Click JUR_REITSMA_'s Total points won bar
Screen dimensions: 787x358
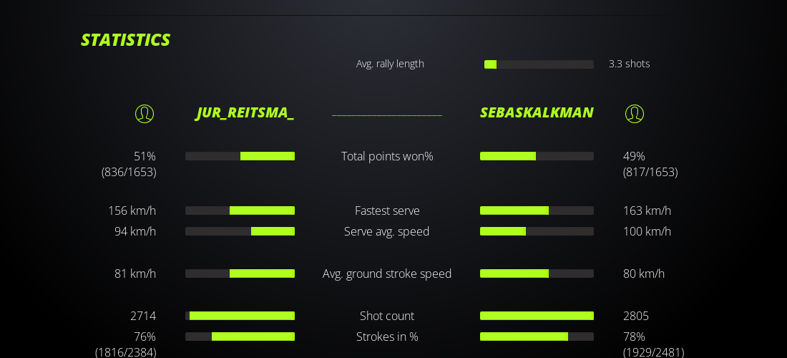[x=240, y=156]
